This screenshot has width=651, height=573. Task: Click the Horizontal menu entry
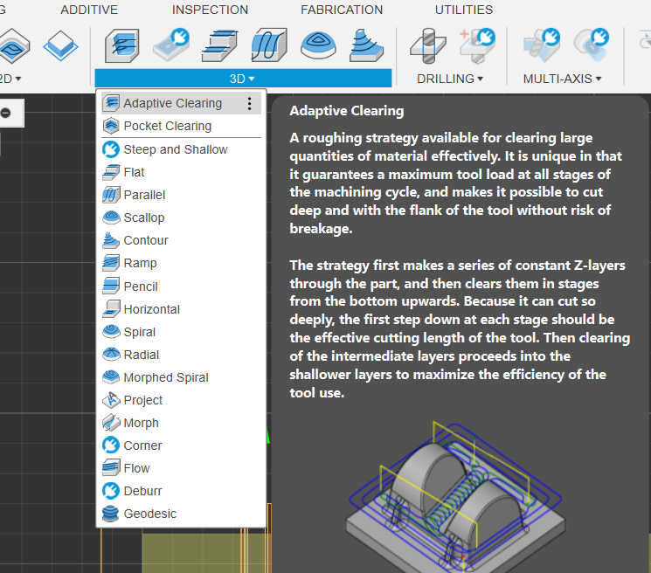[151, 309]
